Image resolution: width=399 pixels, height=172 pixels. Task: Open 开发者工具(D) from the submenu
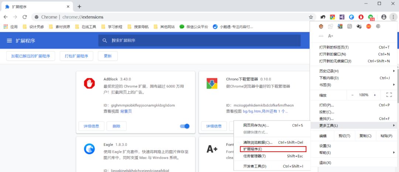(272, 166)
